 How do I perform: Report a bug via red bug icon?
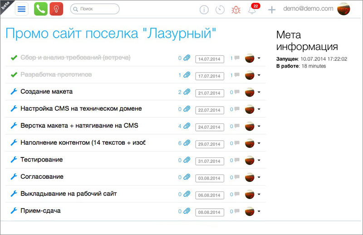click(236, 10)
